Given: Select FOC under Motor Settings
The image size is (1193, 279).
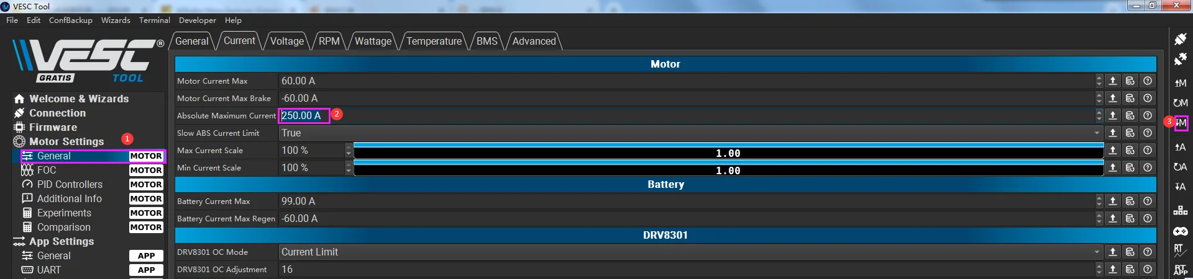Looking at the screenshot, I should click(92, 170).
